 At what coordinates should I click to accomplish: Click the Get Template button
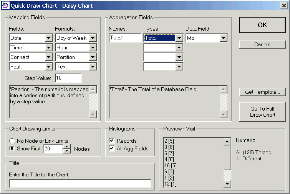[262, 92]
